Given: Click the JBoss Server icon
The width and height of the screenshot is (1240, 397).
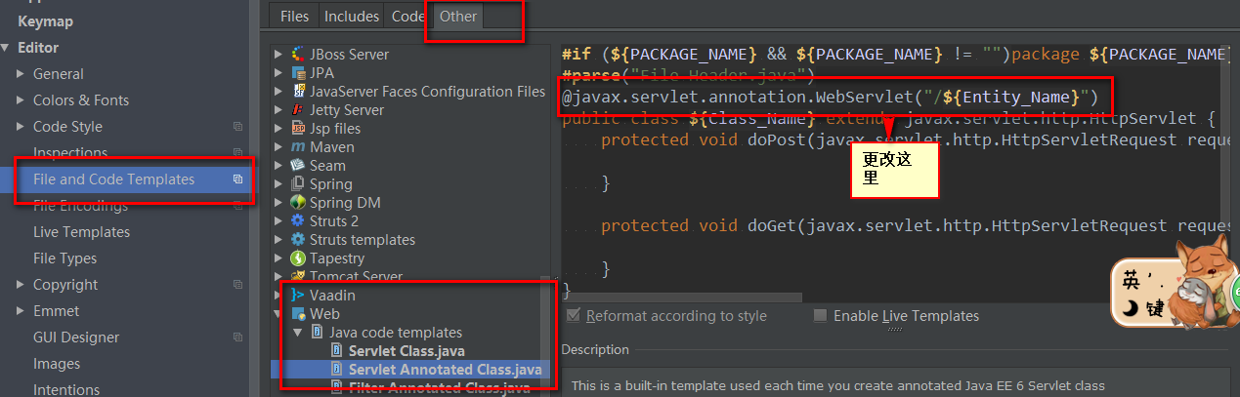Looking at the screenshot, I should point(298,55).
